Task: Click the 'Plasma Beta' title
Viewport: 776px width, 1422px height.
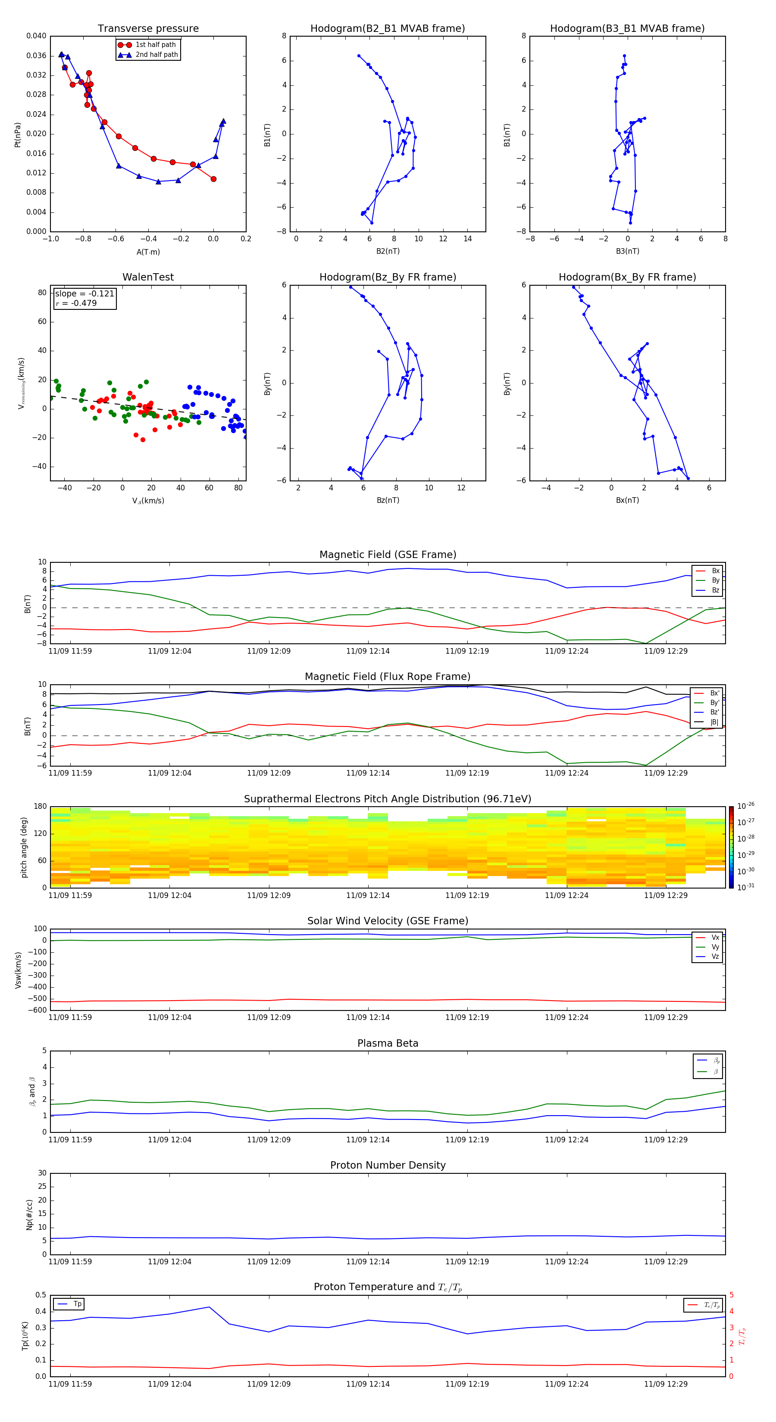Action: (x=388, y=1044)
